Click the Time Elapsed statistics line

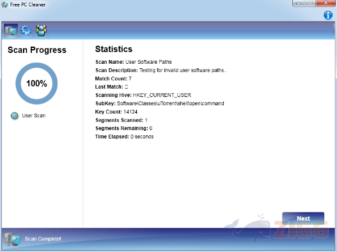pos(124,137)
